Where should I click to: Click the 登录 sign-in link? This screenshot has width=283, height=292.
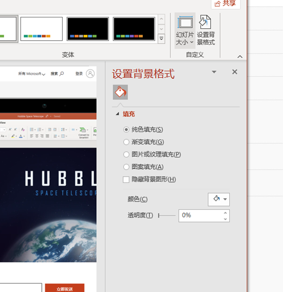(79, 74)
